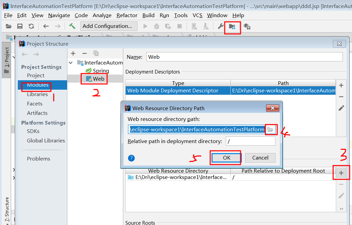
Task: Select Facets in Project Settings
Action: point(35,104)
